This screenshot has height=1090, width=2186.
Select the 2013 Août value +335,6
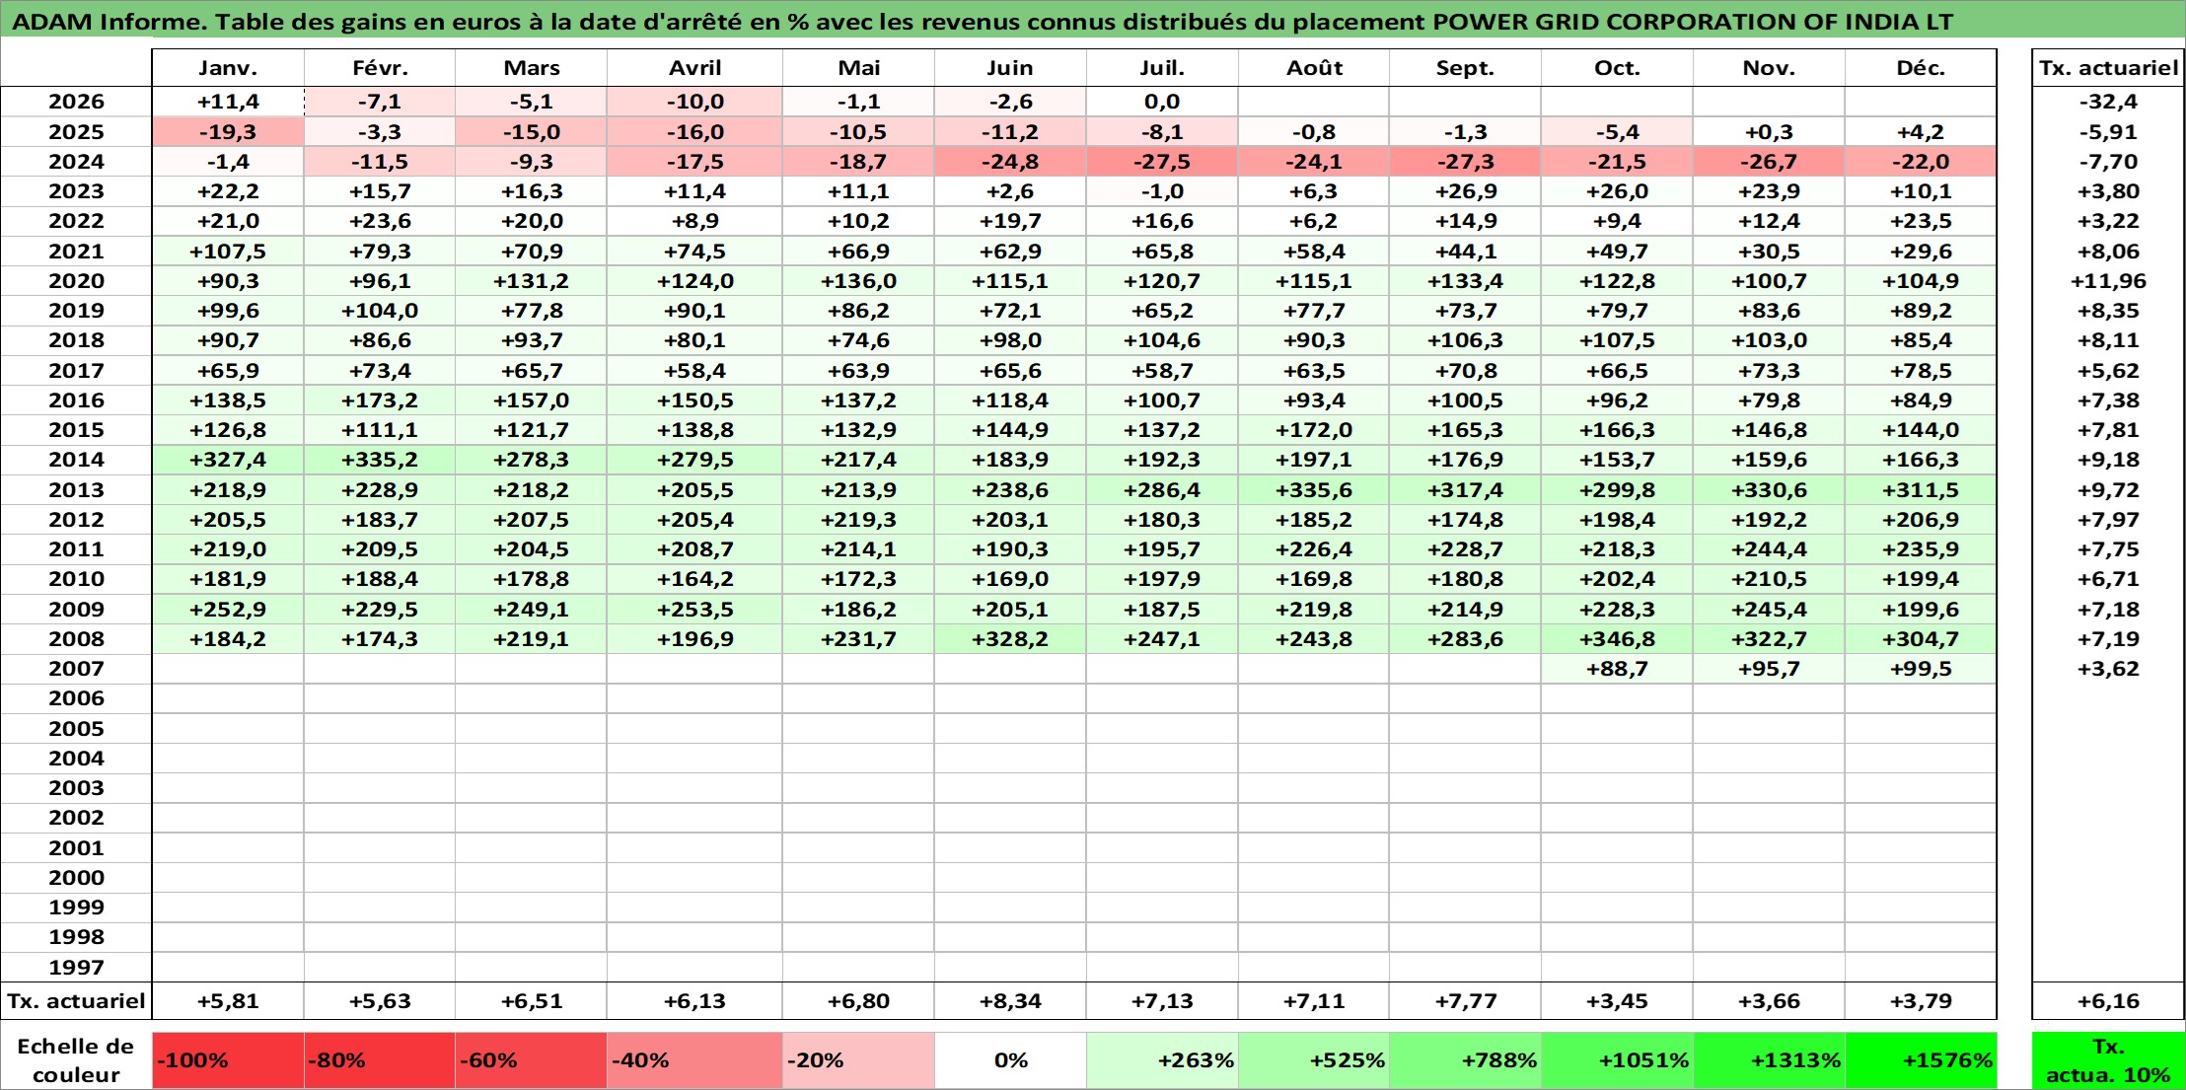point(1314,490)
